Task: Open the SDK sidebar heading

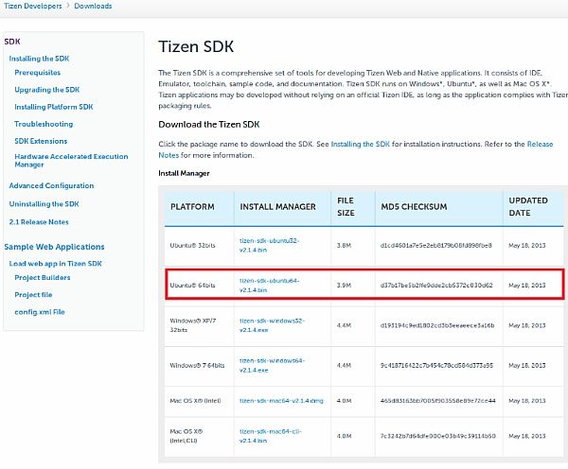Action: pyautogui.click(x=12, y=42)
